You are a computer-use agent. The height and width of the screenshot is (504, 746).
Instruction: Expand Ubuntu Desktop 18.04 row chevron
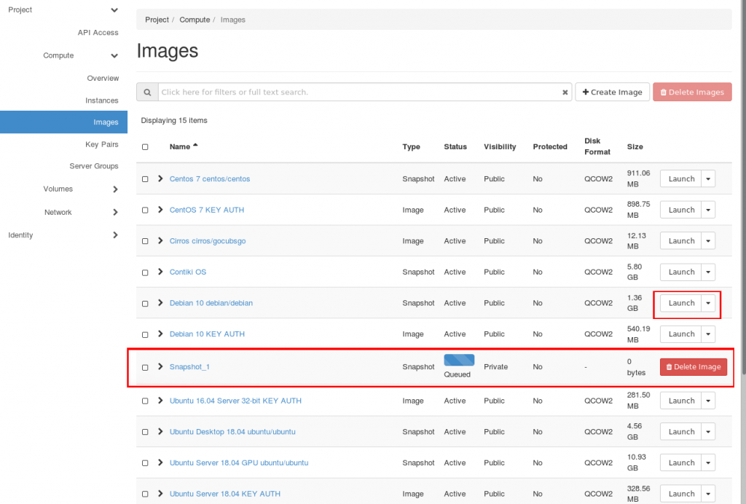pyautogui.click(x=160, y=431)
